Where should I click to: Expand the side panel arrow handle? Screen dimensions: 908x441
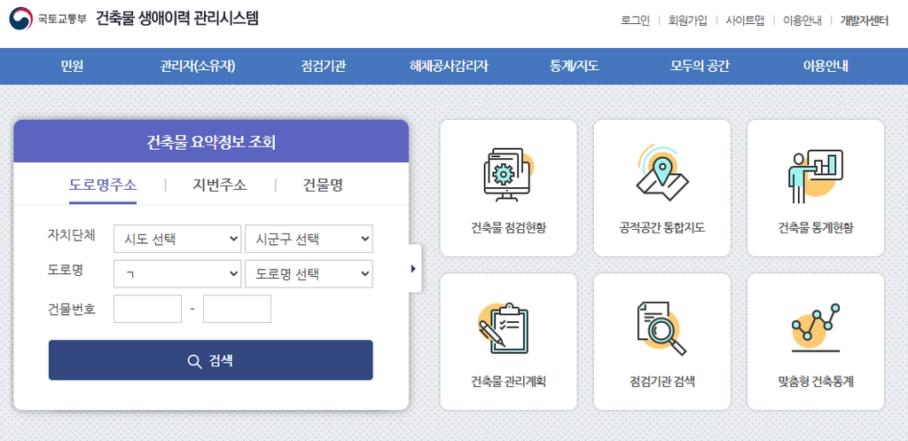tap(414, 268)
